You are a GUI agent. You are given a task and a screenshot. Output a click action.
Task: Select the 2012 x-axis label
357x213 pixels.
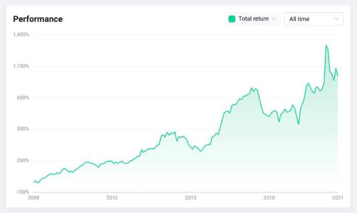pos(112,198)
